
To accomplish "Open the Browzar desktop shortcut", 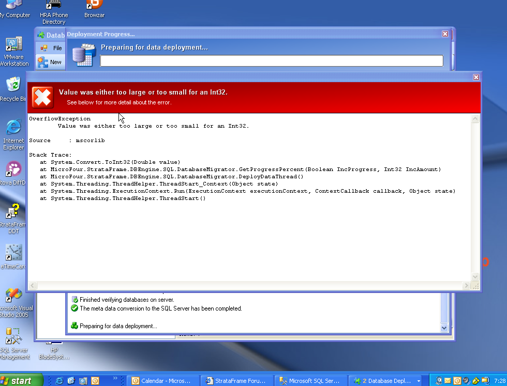I will tap(94, 9).
